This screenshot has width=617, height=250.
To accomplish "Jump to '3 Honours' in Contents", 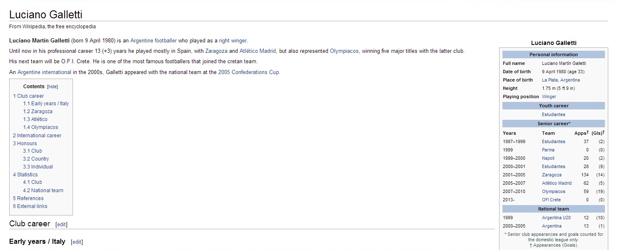I will tap(25, 144).
